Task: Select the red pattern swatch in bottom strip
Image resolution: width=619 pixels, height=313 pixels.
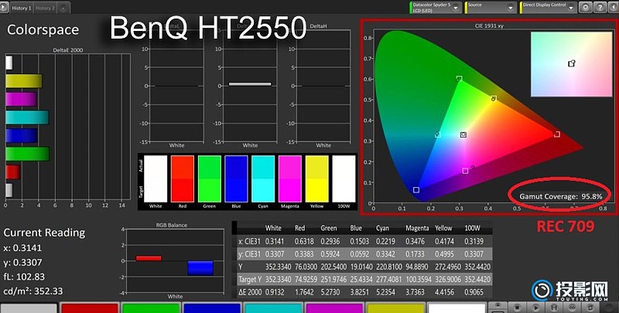Action: click(90, 308)
